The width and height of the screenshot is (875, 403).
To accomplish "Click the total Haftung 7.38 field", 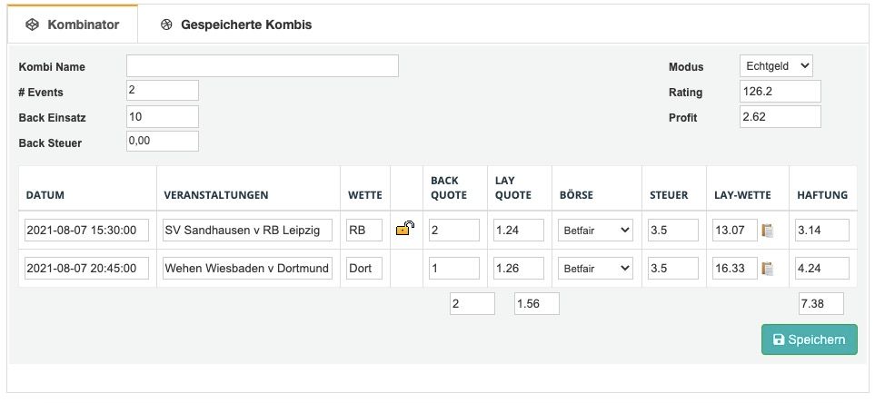I will [820, 304].
